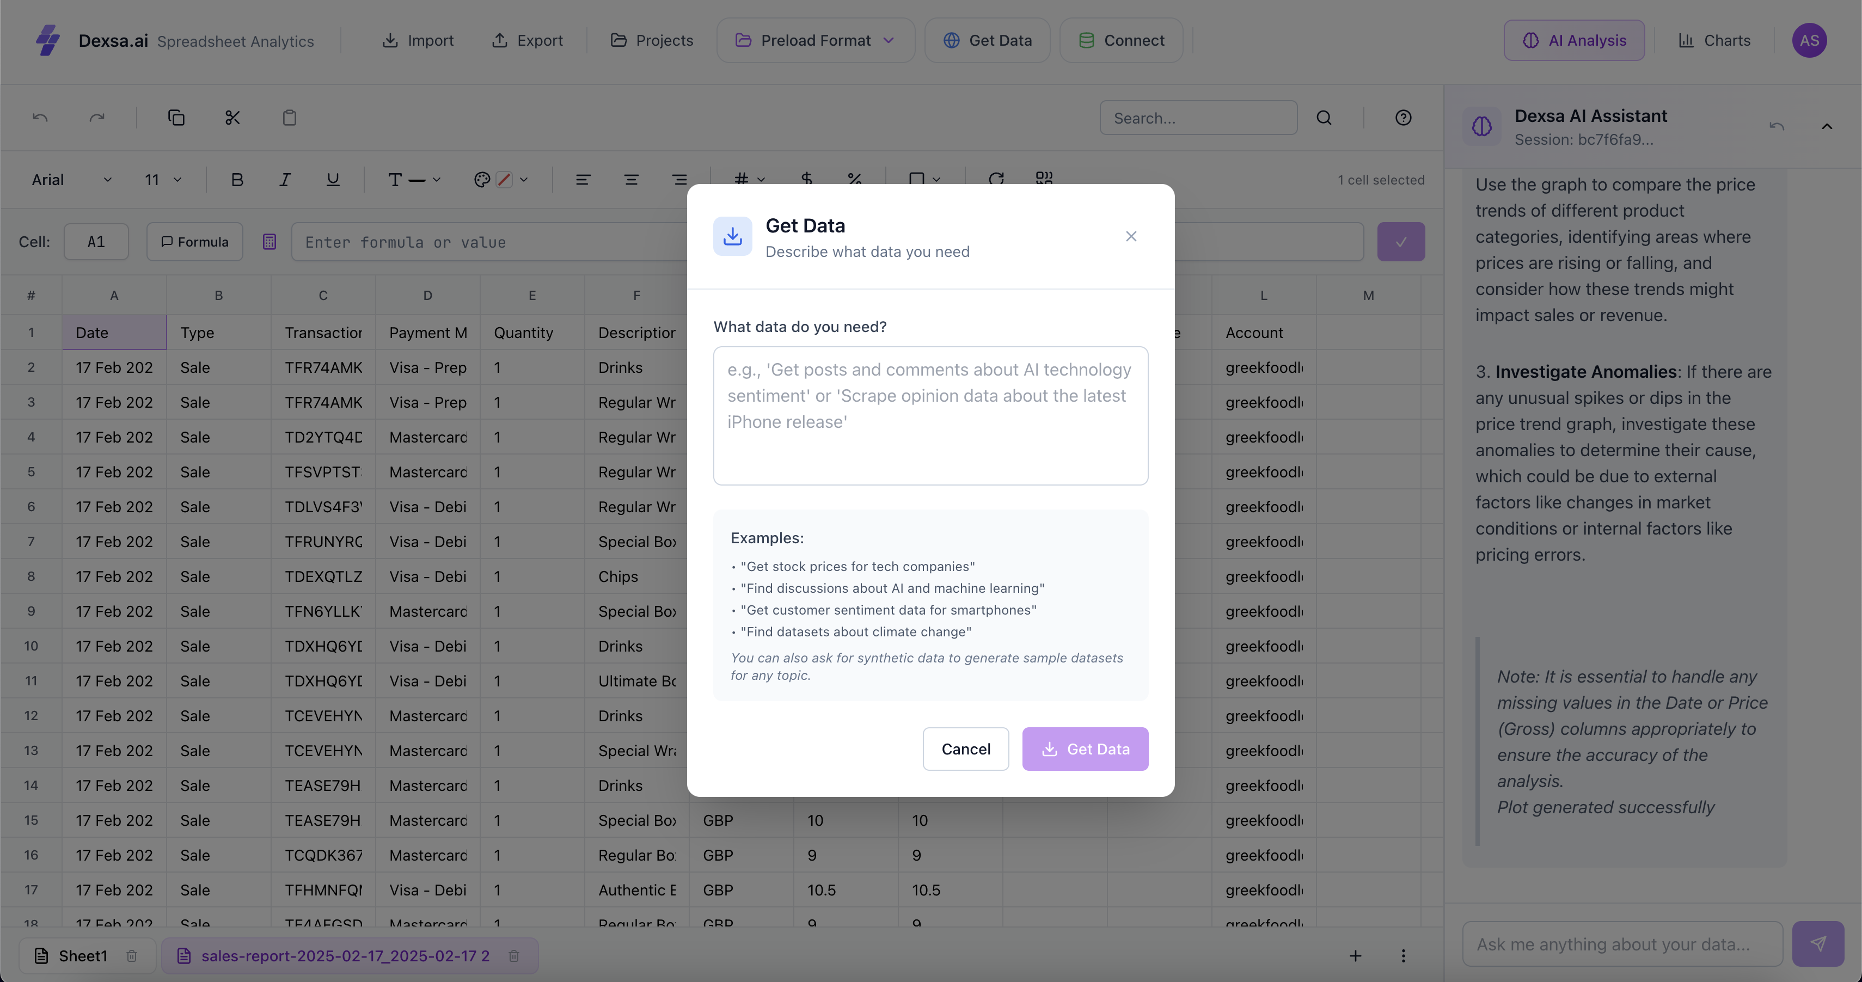Open the Charts view

pyautogui.click(x=1714, y=40)
